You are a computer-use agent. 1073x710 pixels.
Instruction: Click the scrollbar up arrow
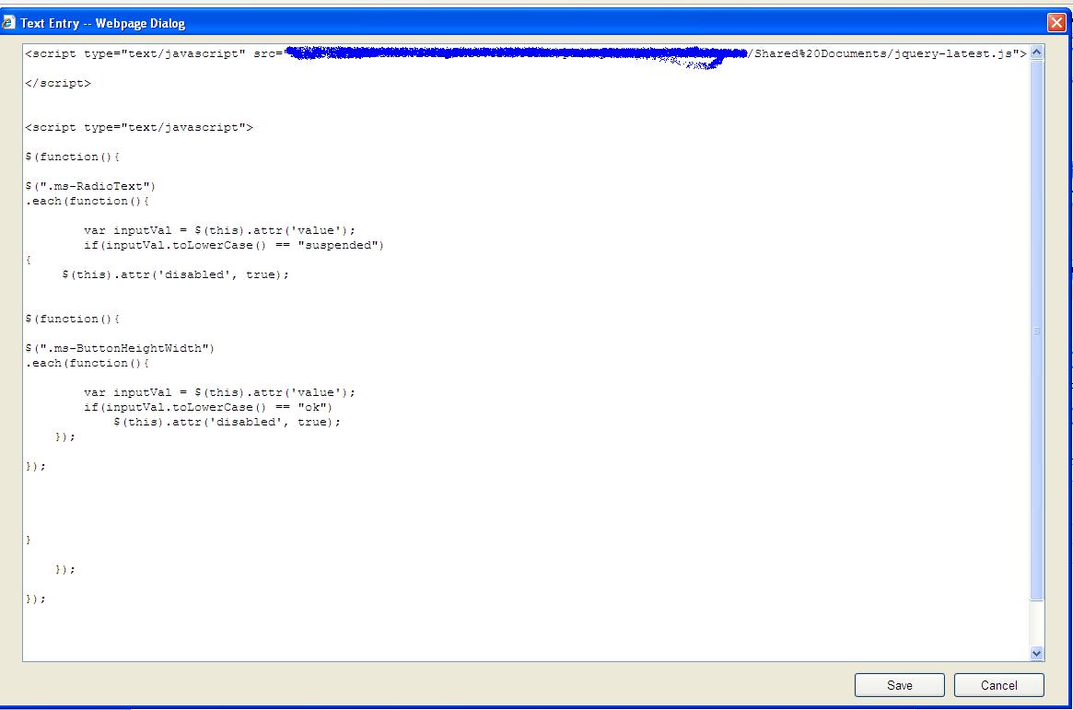coord(1037,52)
